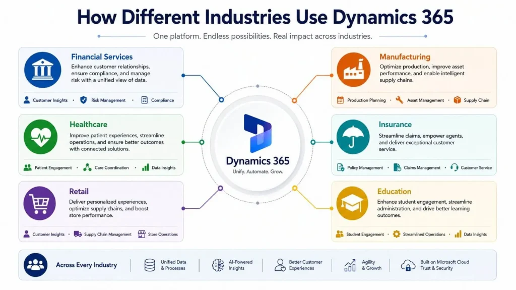Click the Risk Management shield icon
The height and width of the screenshot is (290, 516).
[84, 100]
